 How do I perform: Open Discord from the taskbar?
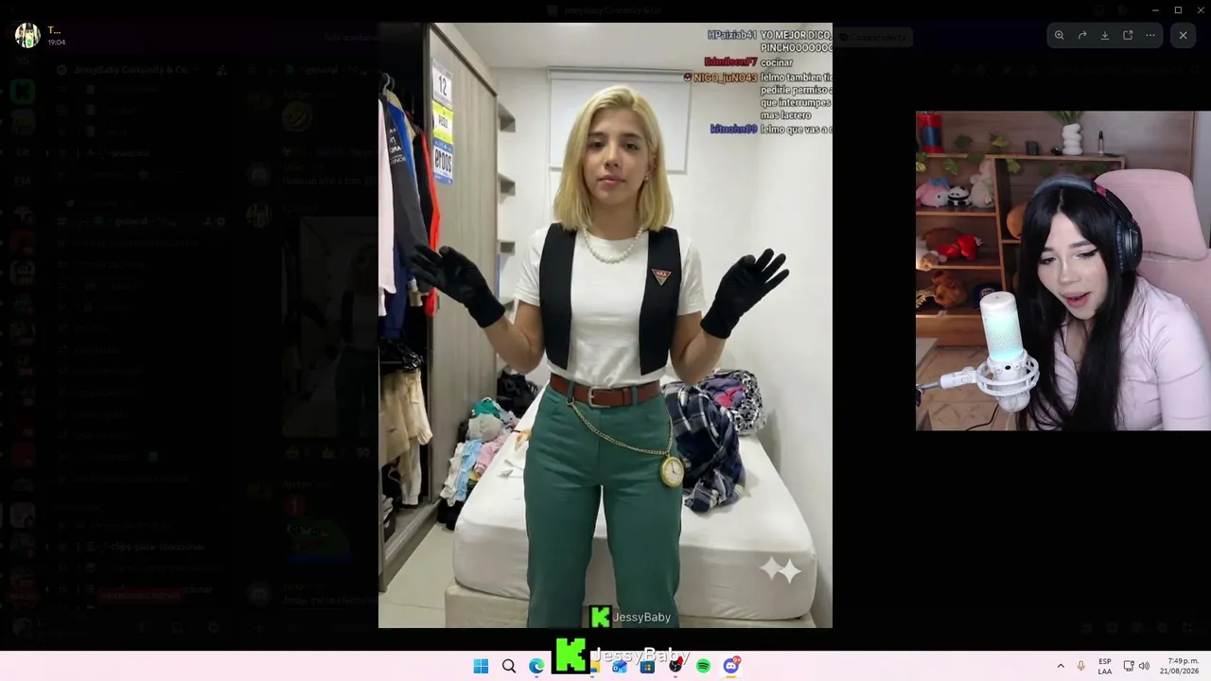click(x=731, y=666)
